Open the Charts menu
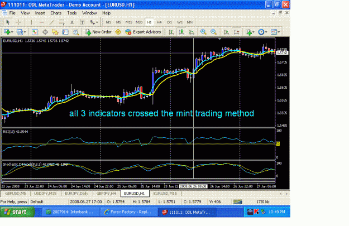 click(56, 13)
